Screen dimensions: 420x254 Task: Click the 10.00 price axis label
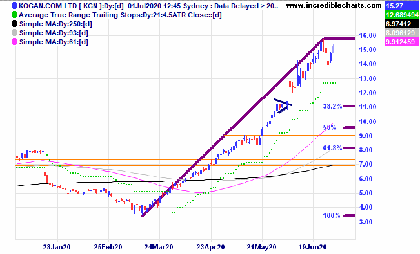tap(368, 122)
